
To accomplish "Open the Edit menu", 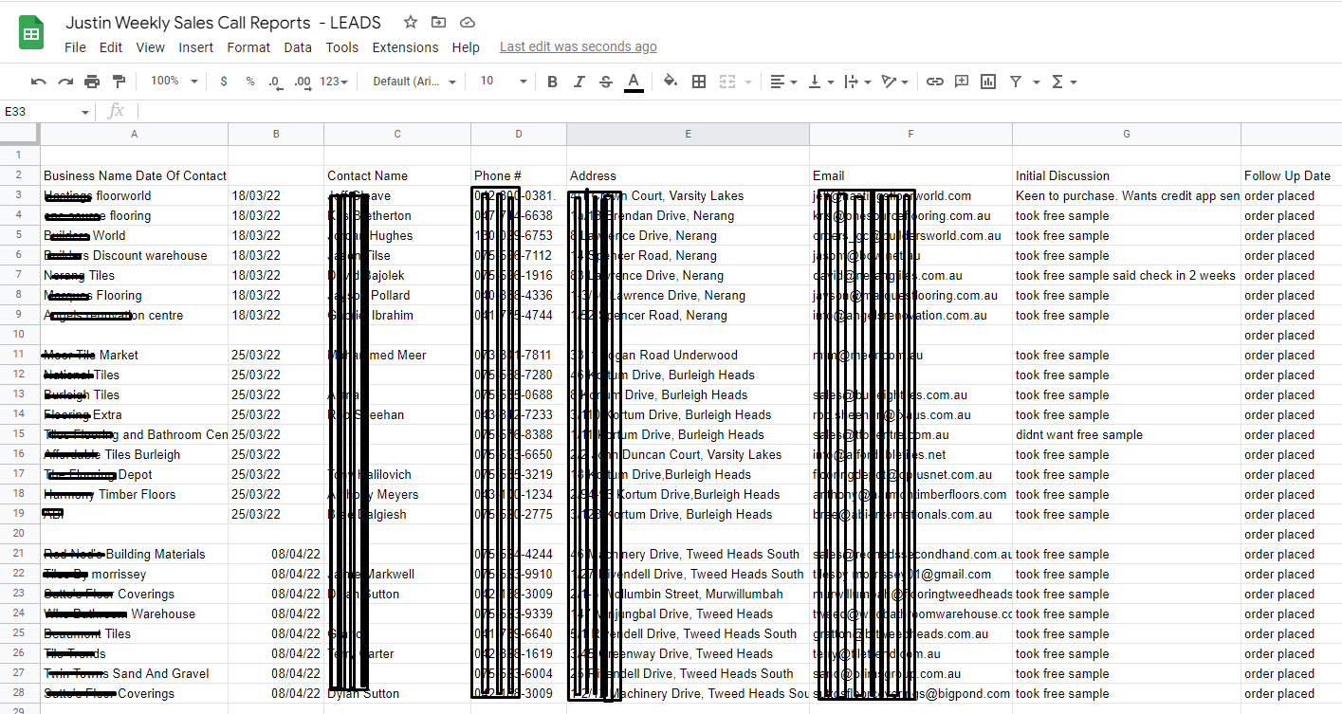I will [x=111, y=47].
